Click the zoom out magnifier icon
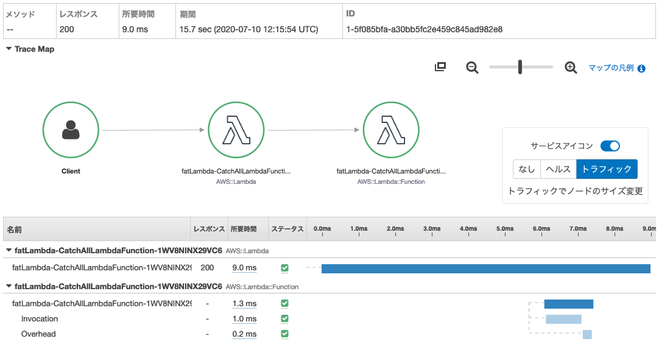 pos(473,68)
